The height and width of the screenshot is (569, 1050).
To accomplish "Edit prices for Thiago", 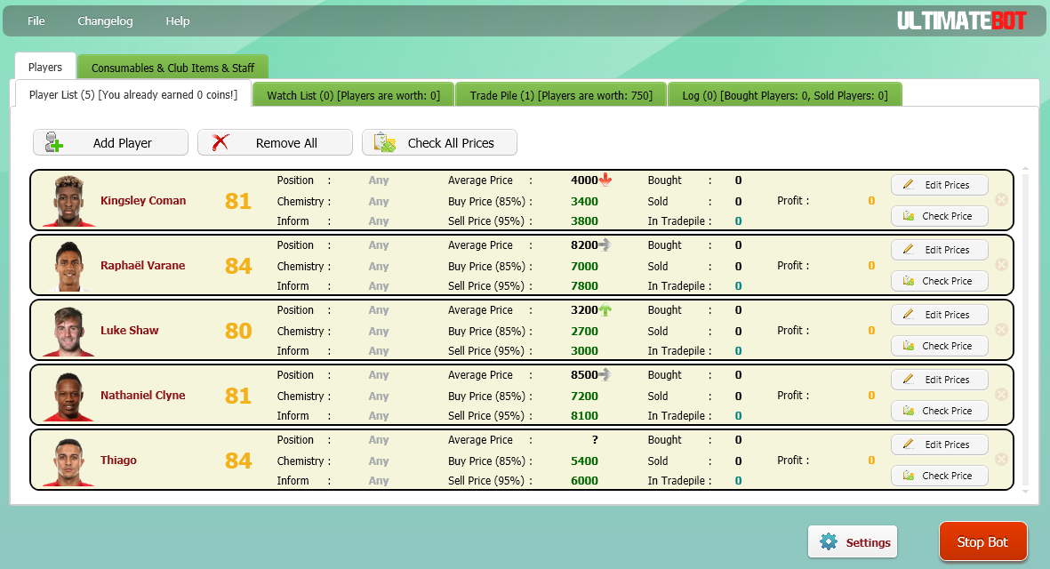I will (940, 445).
